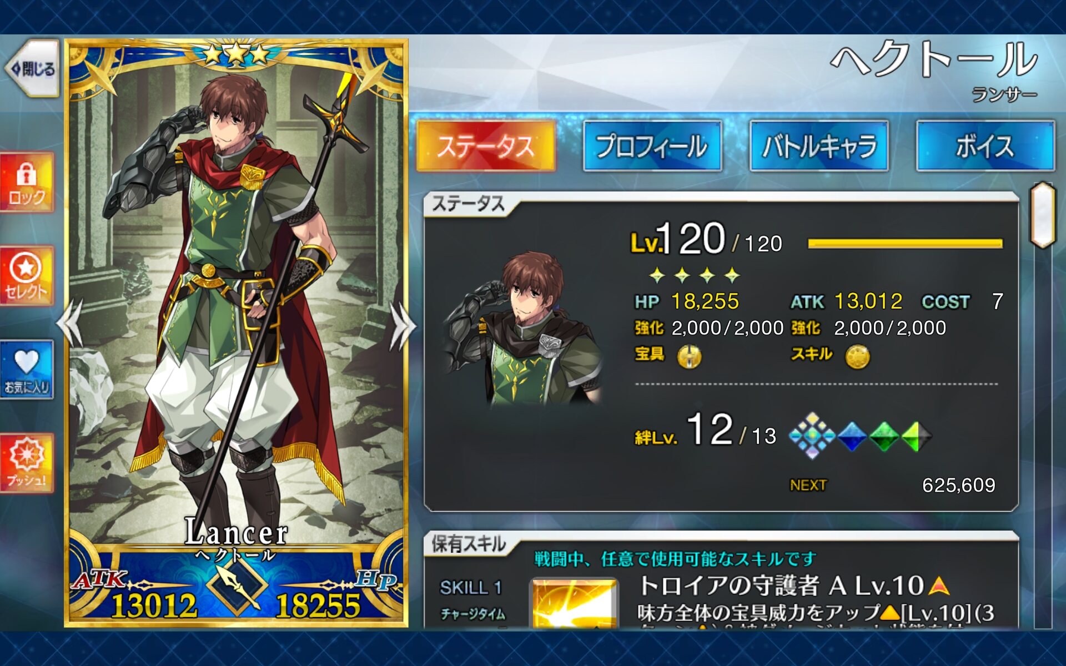Tap the rainbow bond crystal icon
The width and height of the screenshot is (1066, 666).
pyautogui.click(x=812, y=436)
